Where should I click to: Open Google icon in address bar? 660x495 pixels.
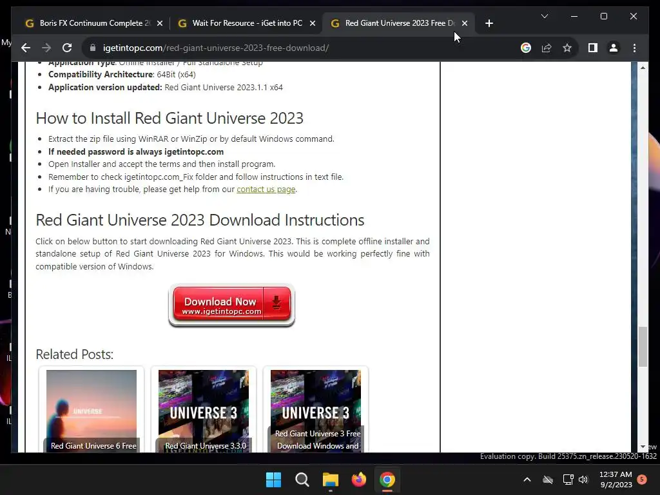526,48
